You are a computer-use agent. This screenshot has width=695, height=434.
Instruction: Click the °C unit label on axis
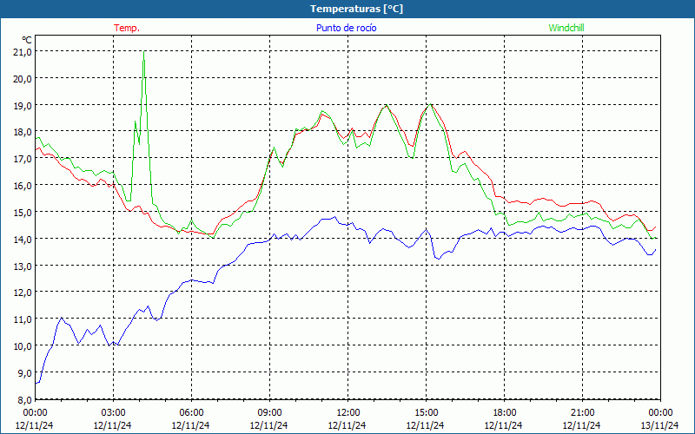pos(27,40)
